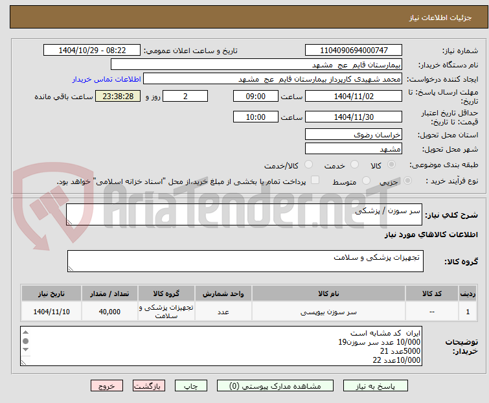Click the شماره نیاز field 1104090694000747
The image size is (489, 403).
pos(354,51)
